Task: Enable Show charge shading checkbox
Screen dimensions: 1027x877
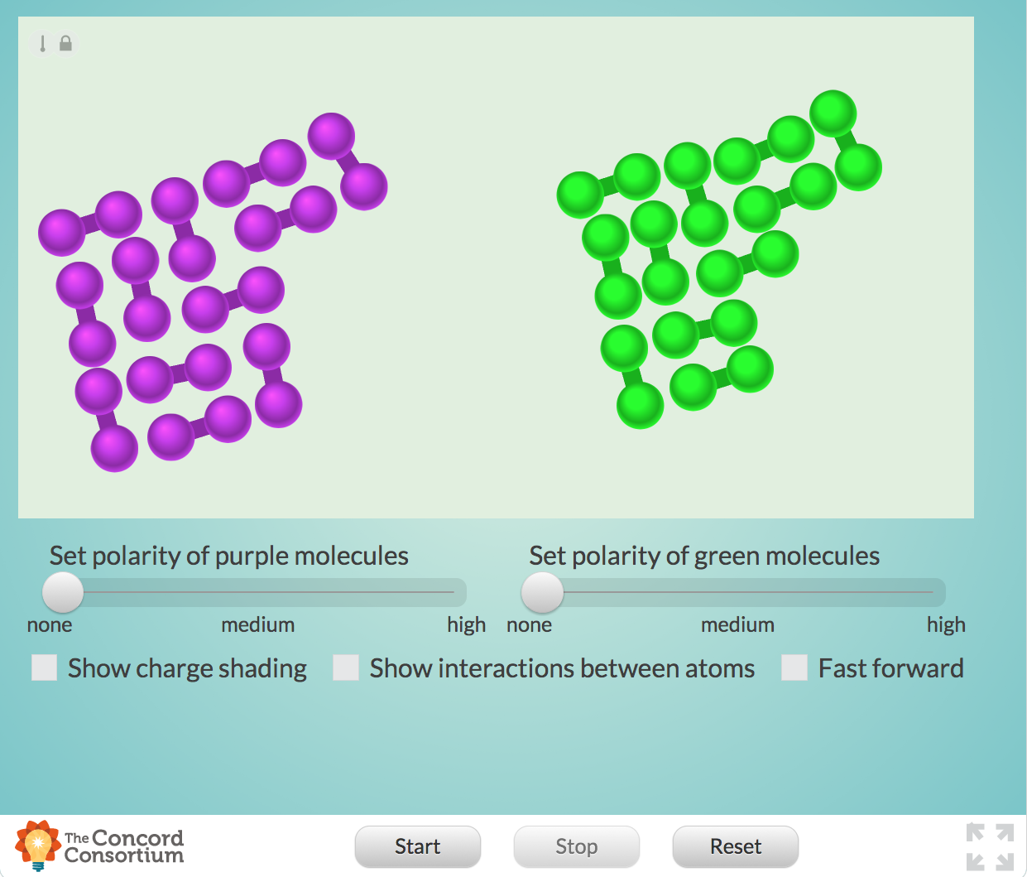Action: pos(45,667)
